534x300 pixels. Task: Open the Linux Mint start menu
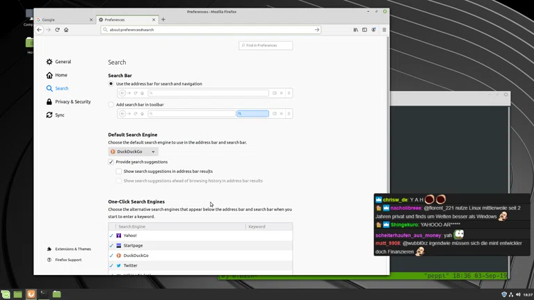[6, 294]
